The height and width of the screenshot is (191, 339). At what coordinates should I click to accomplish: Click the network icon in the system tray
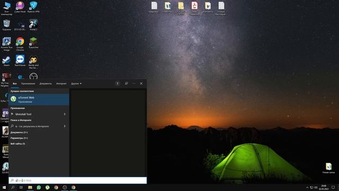click(x=311, y=187)
